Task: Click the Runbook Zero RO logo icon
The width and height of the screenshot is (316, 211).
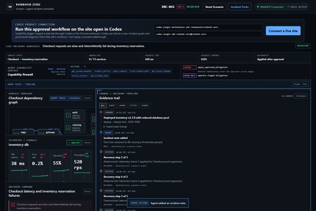Action: tap(10, 7)
